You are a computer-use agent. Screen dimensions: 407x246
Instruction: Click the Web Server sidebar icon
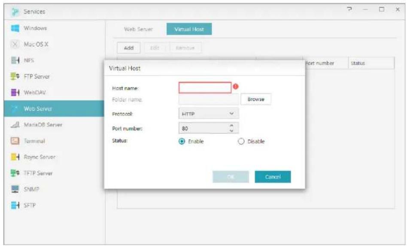click(15, 109)
